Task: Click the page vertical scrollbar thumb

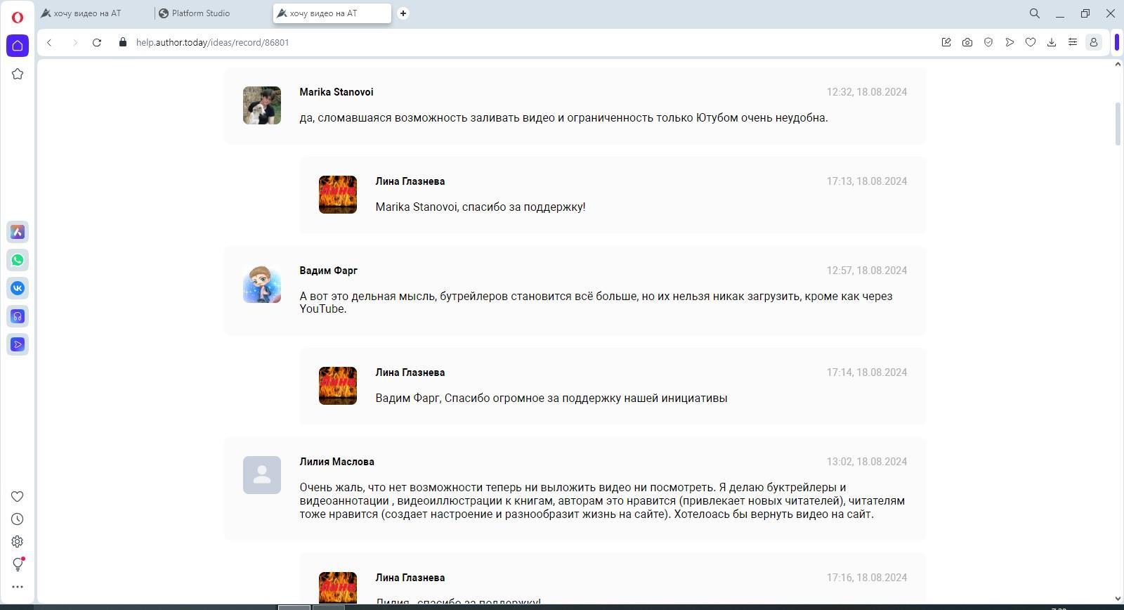Action: pos(1118,124)
